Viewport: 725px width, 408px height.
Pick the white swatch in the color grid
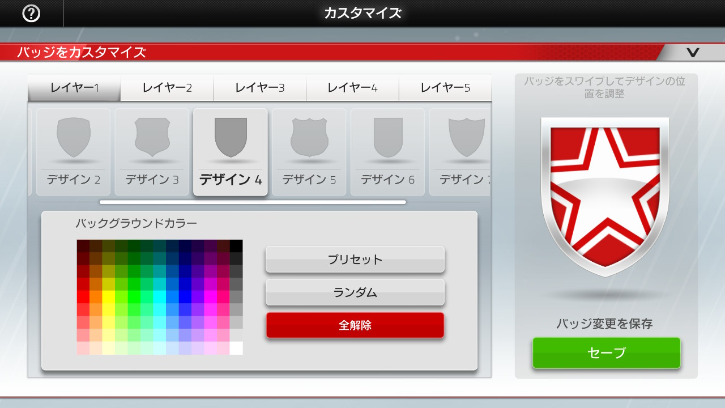tap(236, 348)
